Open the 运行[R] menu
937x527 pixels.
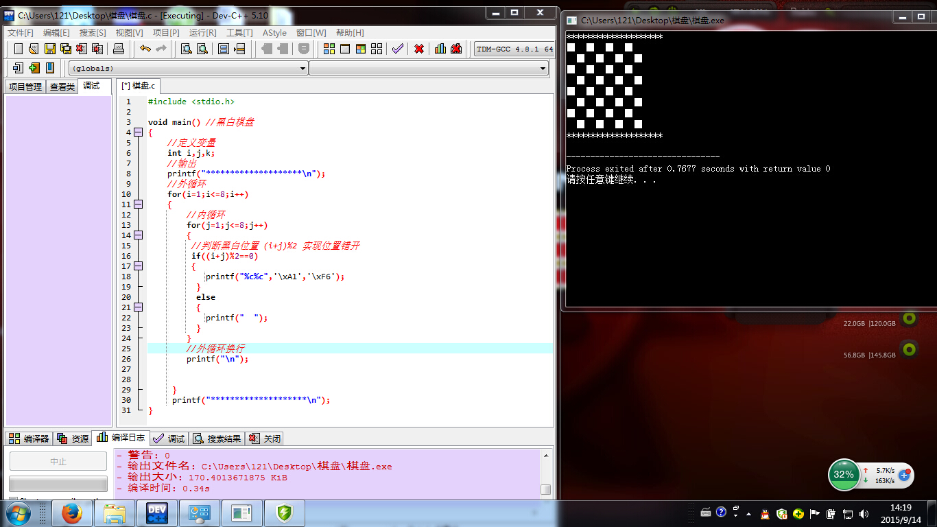(x=203, y=32)
